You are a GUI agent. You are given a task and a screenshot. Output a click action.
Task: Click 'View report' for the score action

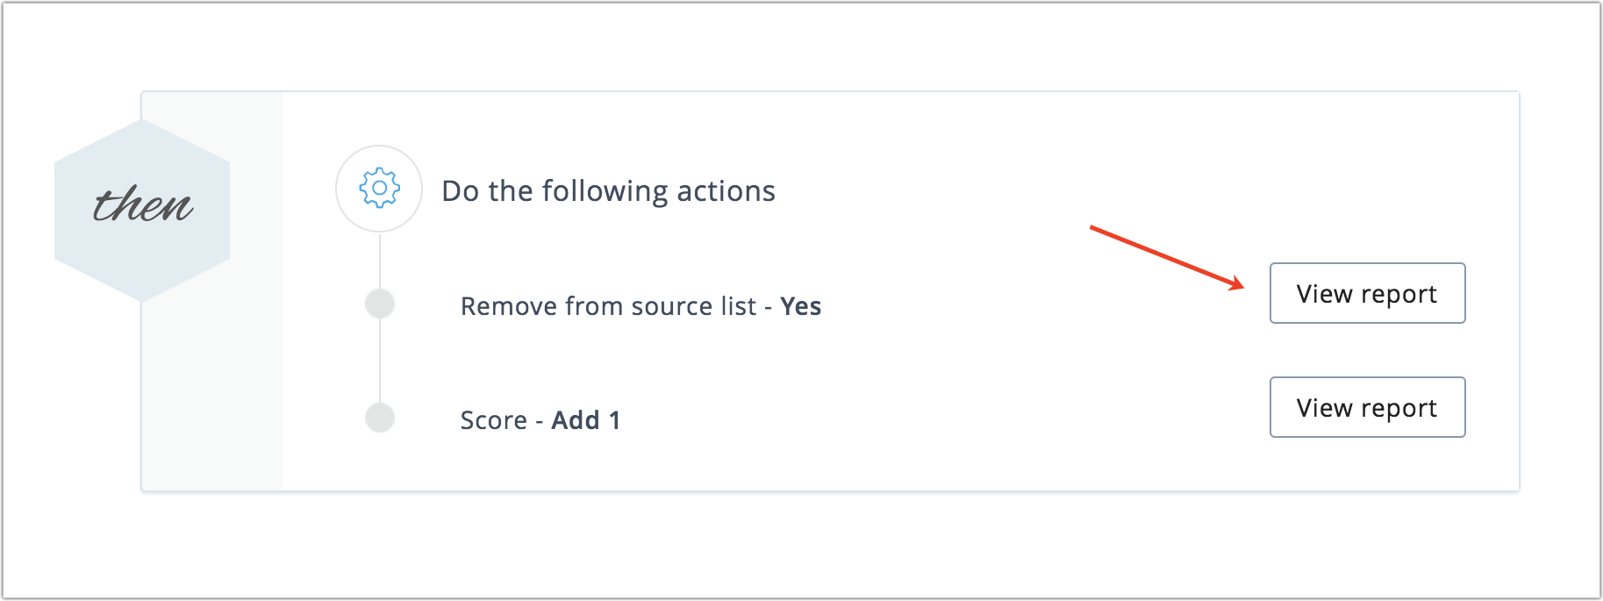[1366, 407]
